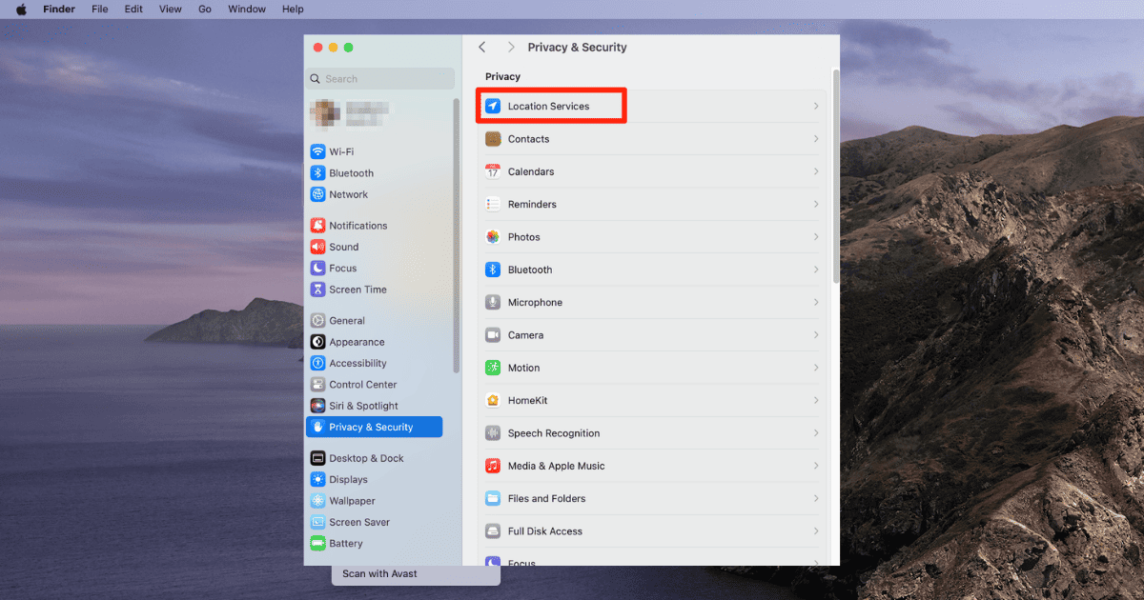Open the Apple menu
Screen dimensions: 1144x600
[21, 10]
